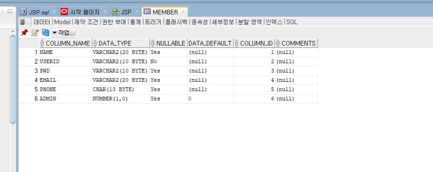The width and height of the screenshot is (433, 172).
Task: Sort by NULLABLE header
Action: (x=169, y=43)
